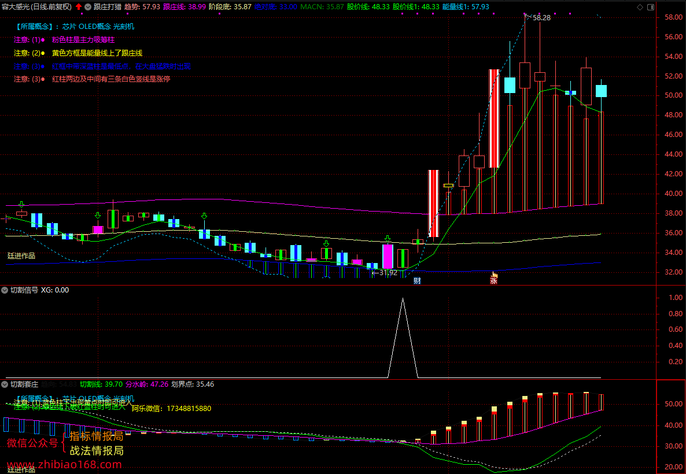This screenshot has width=686, height=474.
Task: Toggle the panel layout icon at top right
Action: (x=651, y=7)
